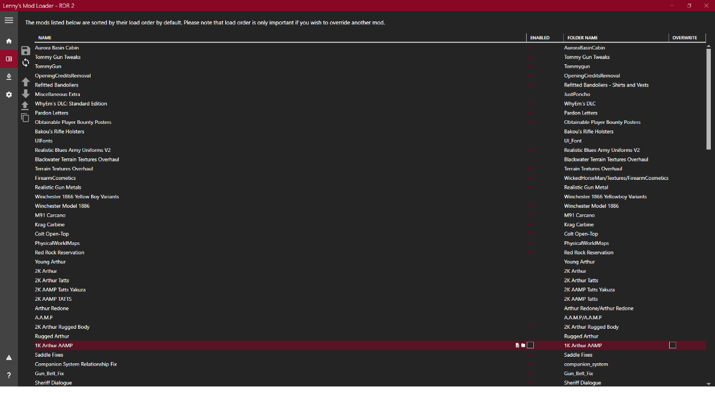Tick the Overwrite checkbox for 1K Arthur AAMP

tap(673, 345)
